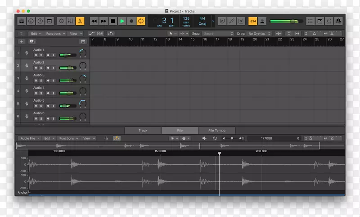360x217 pixels.
Task: Click the count-in 1234 button
Action: pyautogui.click(x=252, y=21)
